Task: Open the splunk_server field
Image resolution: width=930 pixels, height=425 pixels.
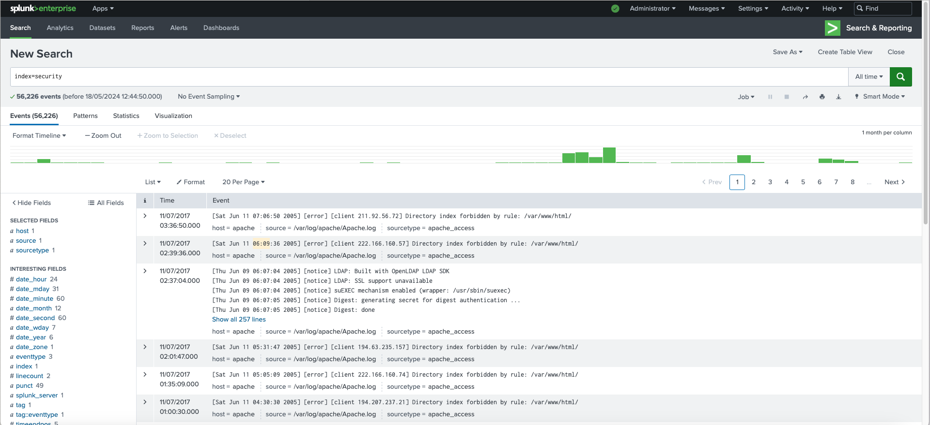Action: click(x=37, y=395)
